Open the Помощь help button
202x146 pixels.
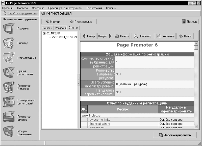[x=190, y=22]
